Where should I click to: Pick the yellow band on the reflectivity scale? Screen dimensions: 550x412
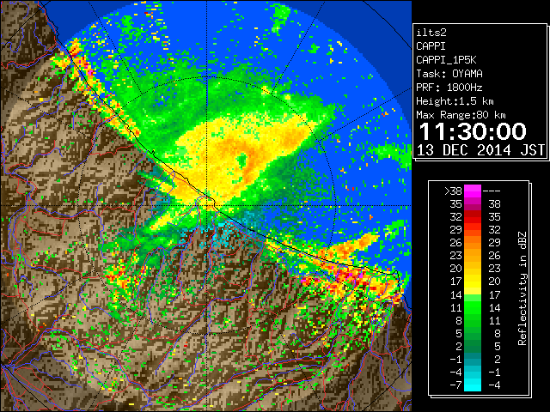tap(473, 284)
